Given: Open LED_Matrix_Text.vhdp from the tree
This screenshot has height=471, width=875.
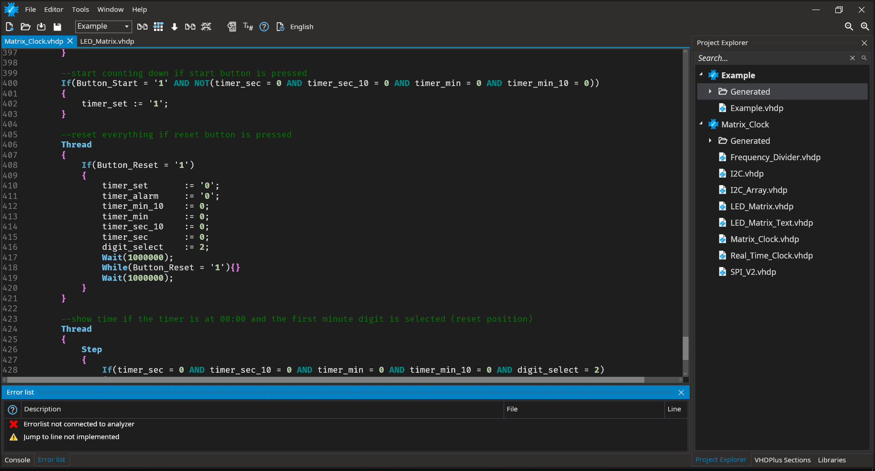Looking at the screenshot, I should 771,223.
